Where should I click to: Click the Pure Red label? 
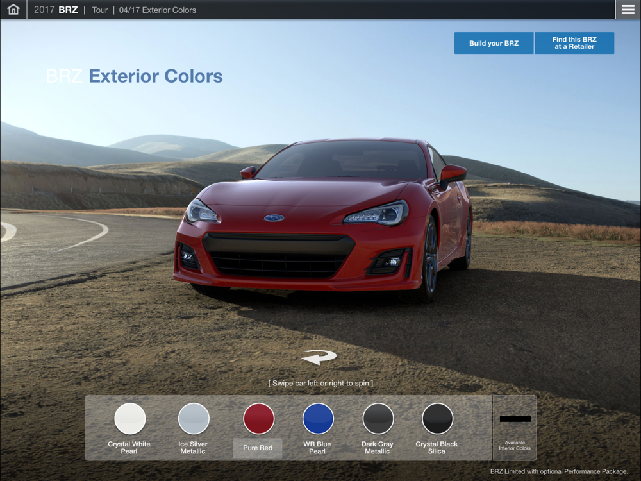coord(258,448)
